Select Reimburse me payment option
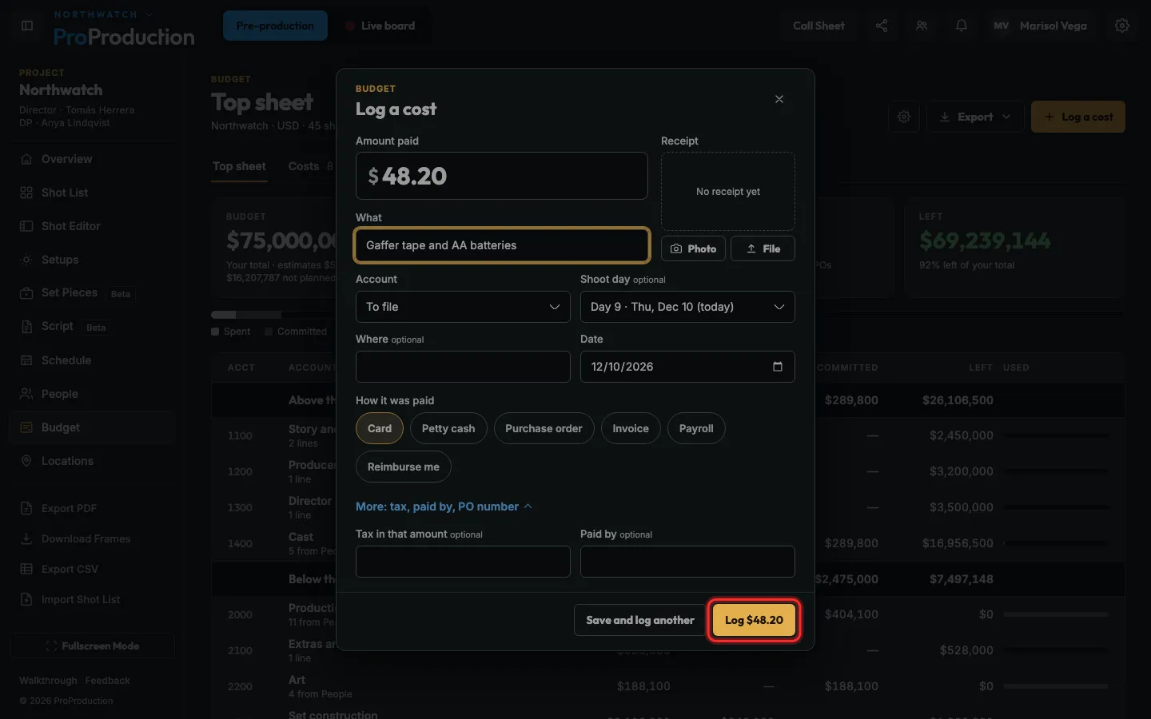The image size is (1151, 719). [404, 467]
